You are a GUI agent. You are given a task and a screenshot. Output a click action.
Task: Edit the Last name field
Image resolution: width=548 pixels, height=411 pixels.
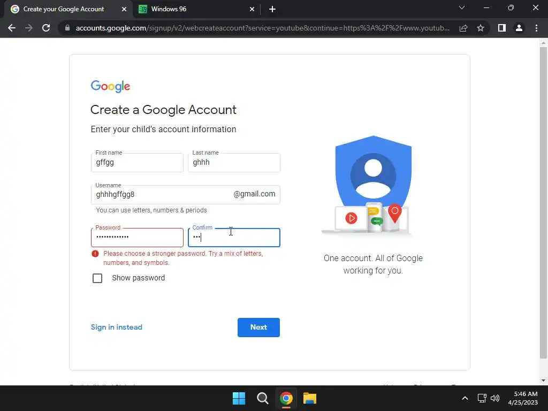[x=234, y=163]
